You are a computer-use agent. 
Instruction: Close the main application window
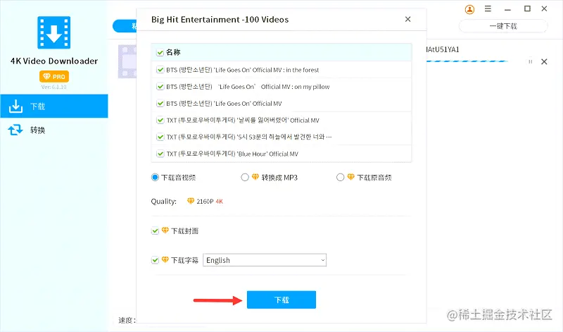[544, 8]
